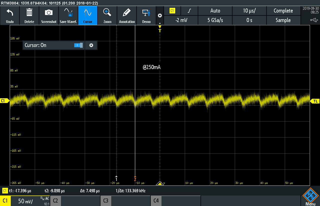The width and height of the screenshot is (320, 206).
Task: Select cursor 2 orange marker
Action: 135,178
